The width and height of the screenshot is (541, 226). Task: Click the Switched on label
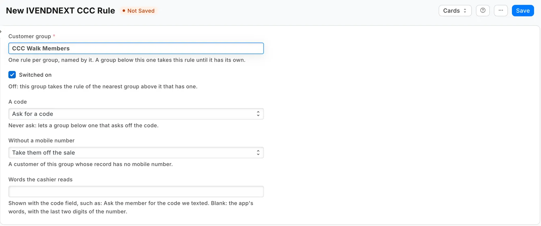[35, 75]
